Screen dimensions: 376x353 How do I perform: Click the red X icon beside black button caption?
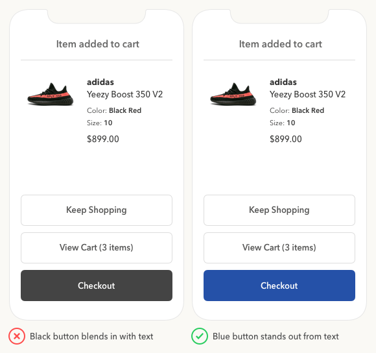pyautogui.click(x=17, y=336)
